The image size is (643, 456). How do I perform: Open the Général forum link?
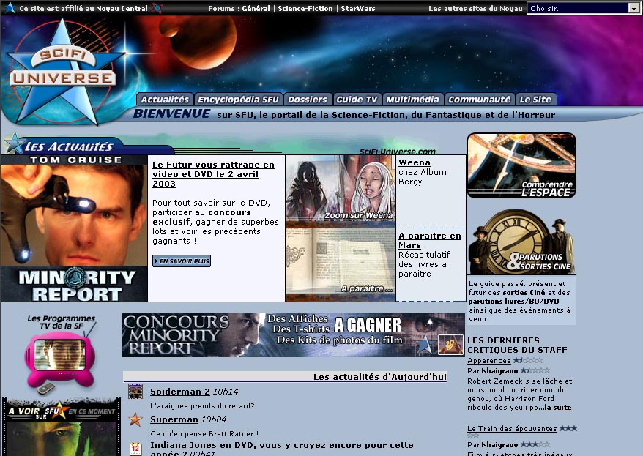[x=256, y=8]
